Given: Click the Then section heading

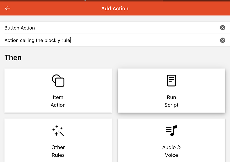Looking at the screenshot, I should coord(13,58).
